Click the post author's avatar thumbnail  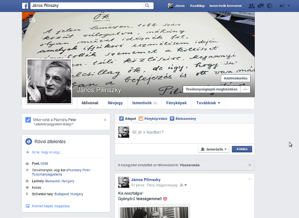pyautogui.click(x=124, y=182)
